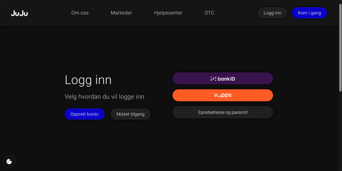Click the word bankID on purple button
Screen dimensions: 342x171
click(226, 79)
